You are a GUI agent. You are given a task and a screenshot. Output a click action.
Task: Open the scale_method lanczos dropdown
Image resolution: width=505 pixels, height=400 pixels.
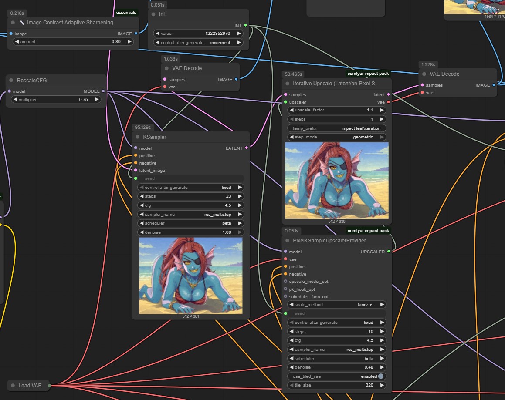coord(337,305)
